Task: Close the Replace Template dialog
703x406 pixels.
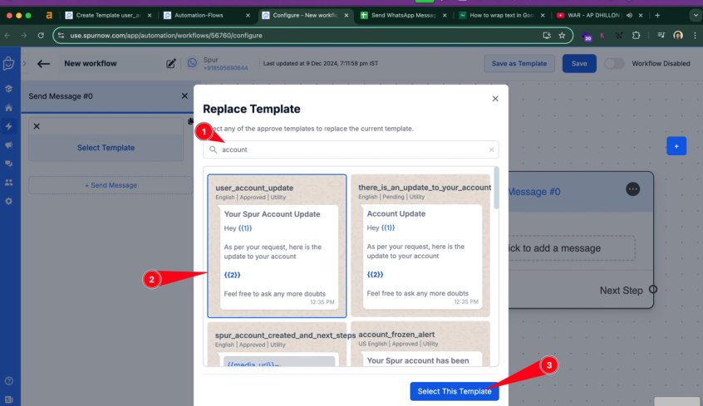Action: (x=495, y=99)
